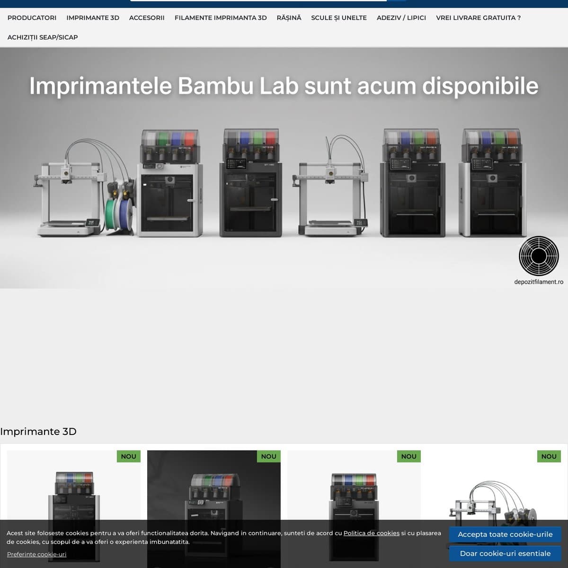
Task: Open the IMPRIMANTE 3D menu item
Action: pos(93,18)
